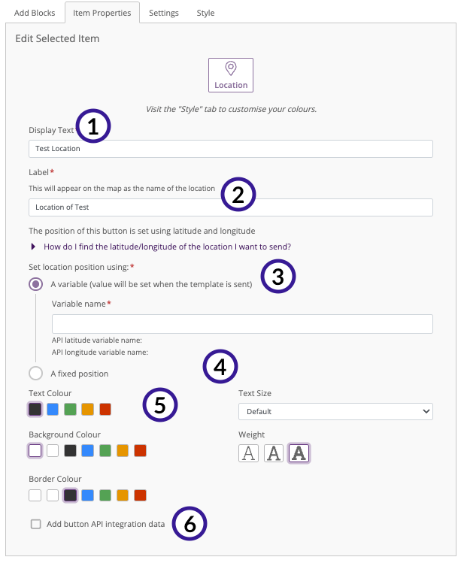
Task: Select bold weight letter A icon
Action: [x=299, y=453]
